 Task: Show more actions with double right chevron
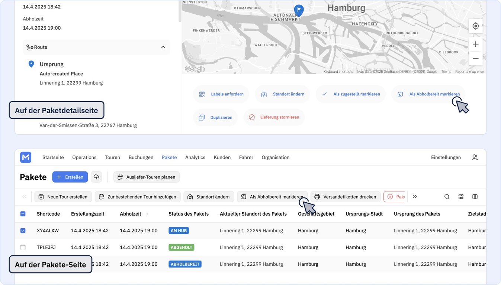(415, 197)
